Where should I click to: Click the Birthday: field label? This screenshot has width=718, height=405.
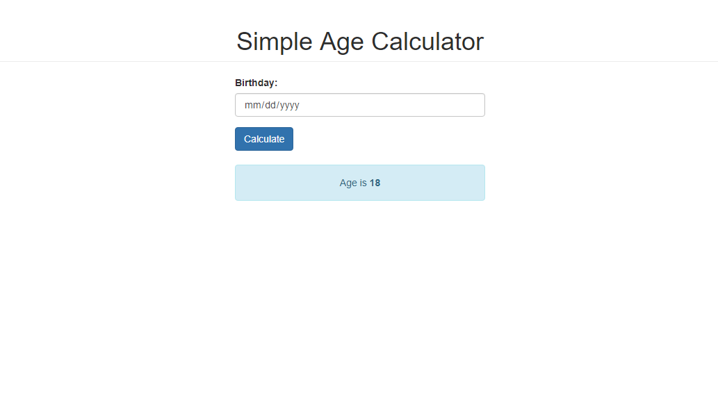click(x=256, y=83)
